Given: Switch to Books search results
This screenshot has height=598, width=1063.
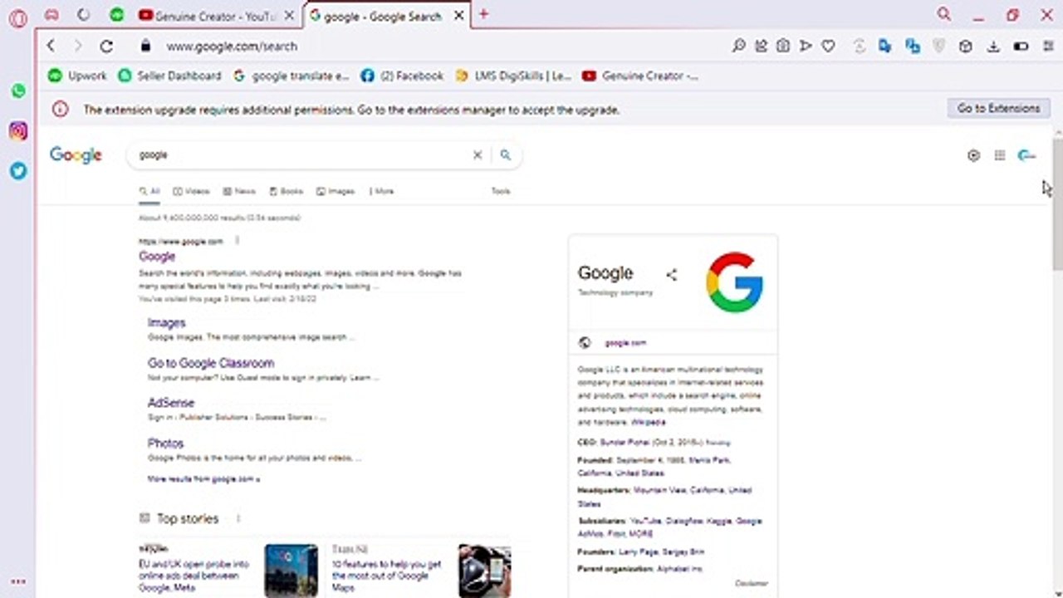Looking at the screenshot, I should click(x=286, y=191).
